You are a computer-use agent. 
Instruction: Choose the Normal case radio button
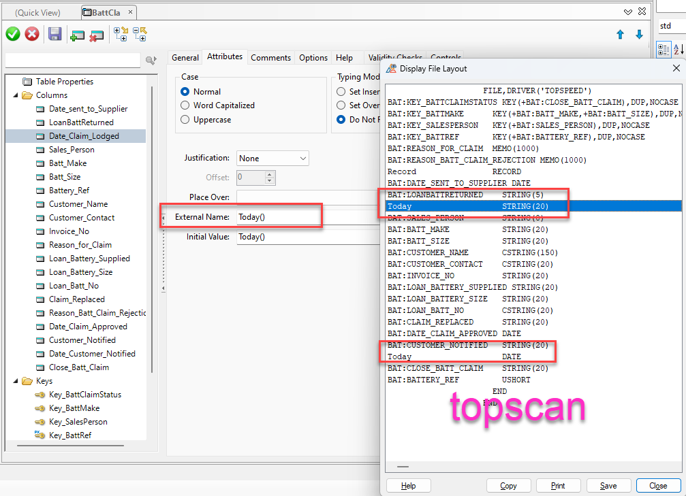pyautogui.click(x=185, y=91)
